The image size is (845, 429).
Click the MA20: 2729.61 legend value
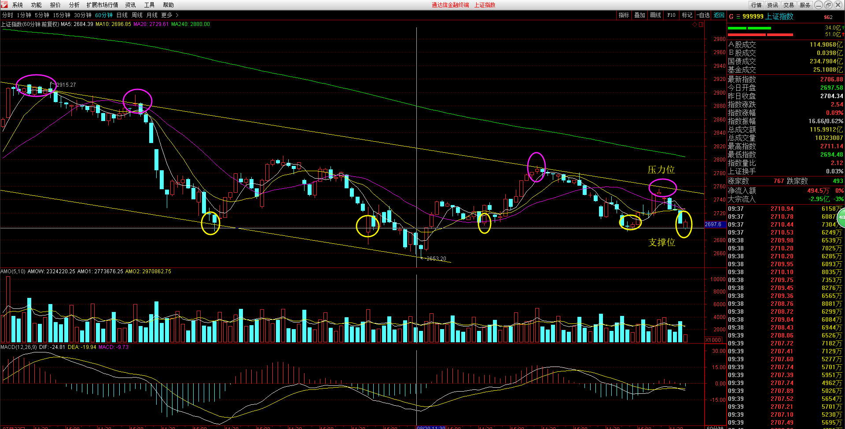[151, 24]
